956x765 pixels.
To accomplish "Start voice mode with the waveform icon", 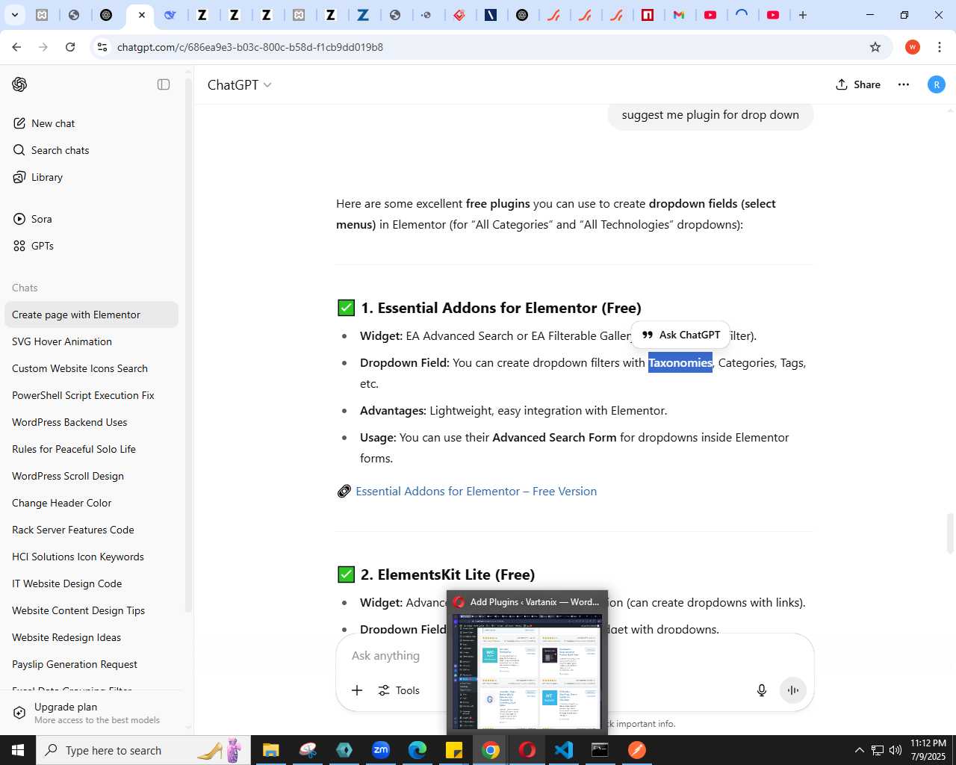I will 793,690.
